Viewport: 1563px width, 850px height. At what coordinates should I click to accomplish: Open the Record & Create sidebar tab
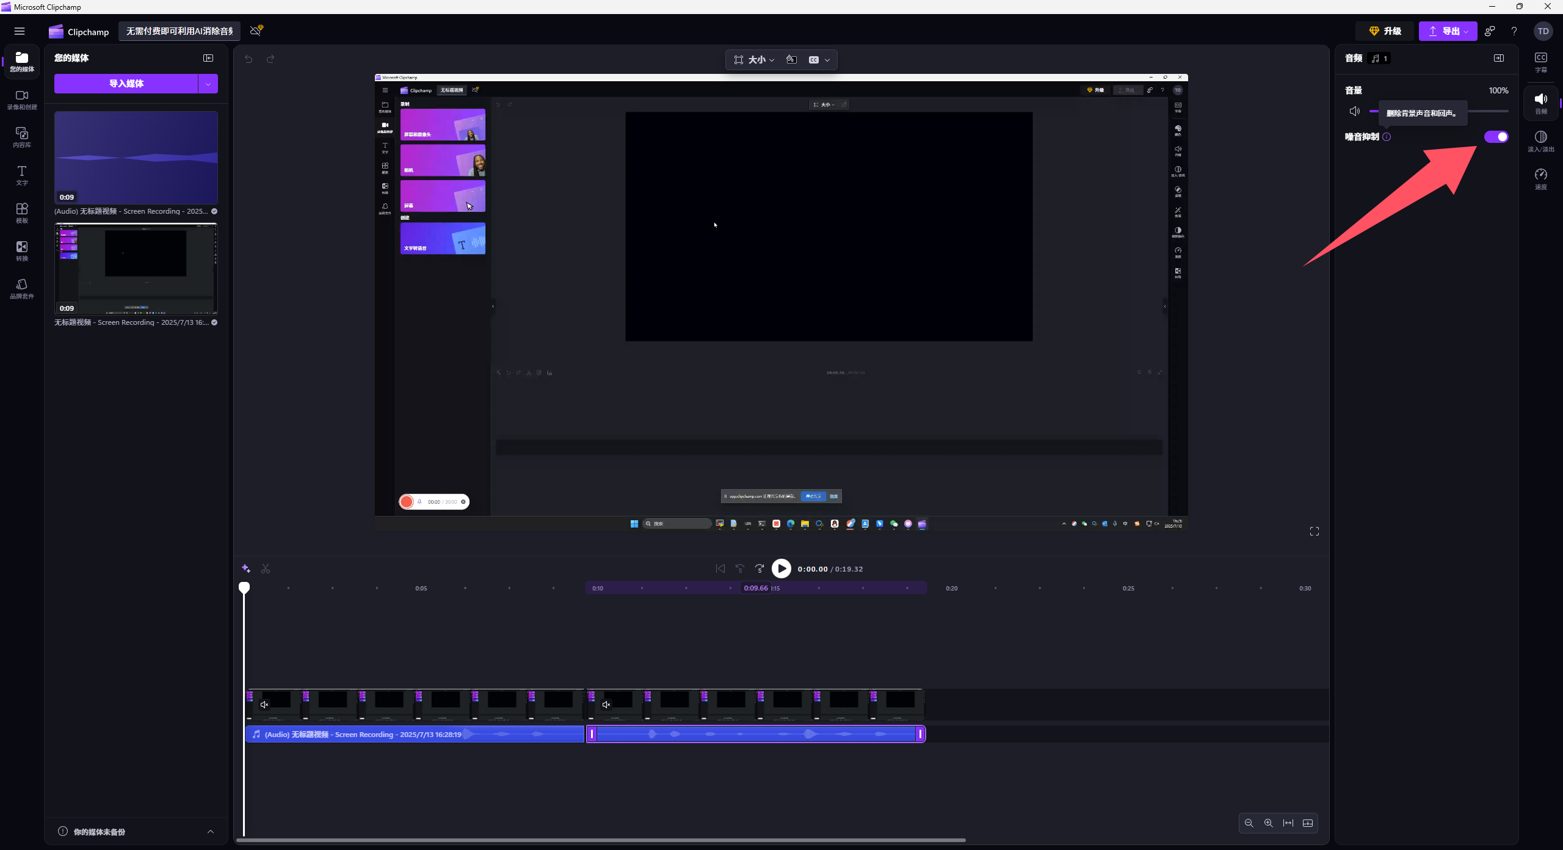pyautogui.click(x=22, y=100)
